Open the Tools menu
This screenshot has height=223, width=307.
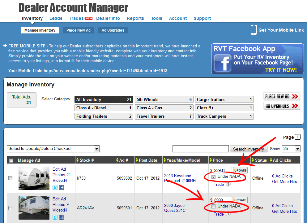pyautogui.click(x=157, y=18)
